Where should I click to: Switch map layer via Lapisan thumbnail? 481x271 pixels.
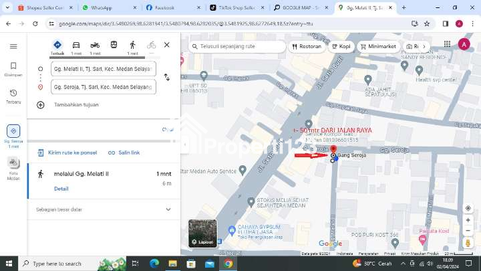pos(202,234)
